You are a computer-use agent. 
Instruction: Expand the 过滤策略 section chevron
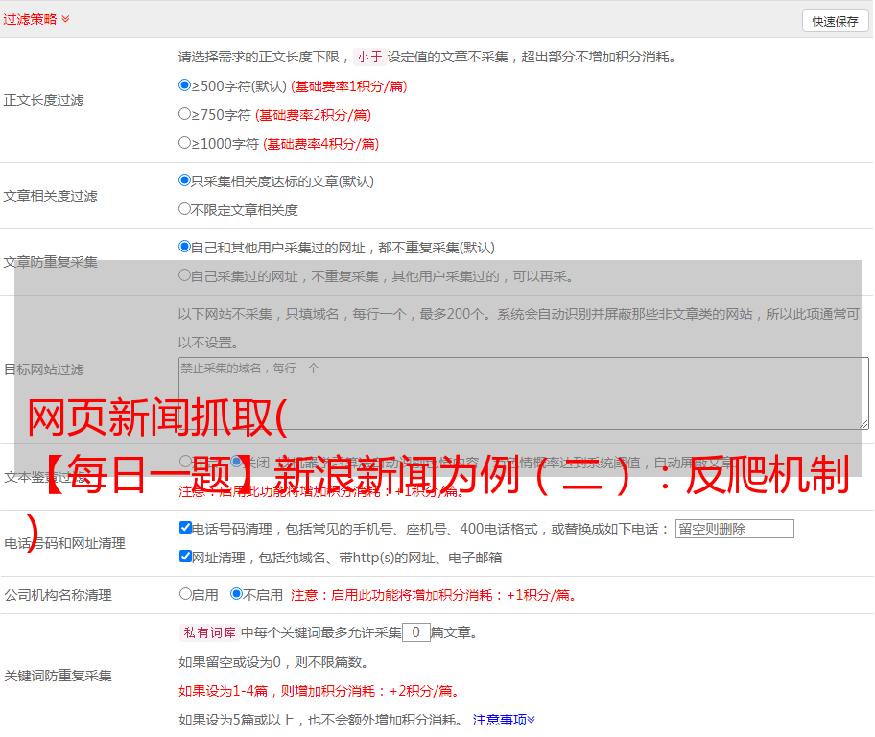65,19
